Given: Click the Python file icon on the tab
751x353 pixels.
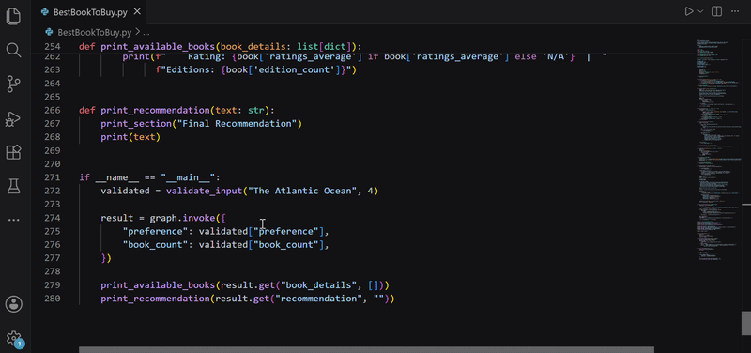Looking at the screenshot, I should (45, 12).
